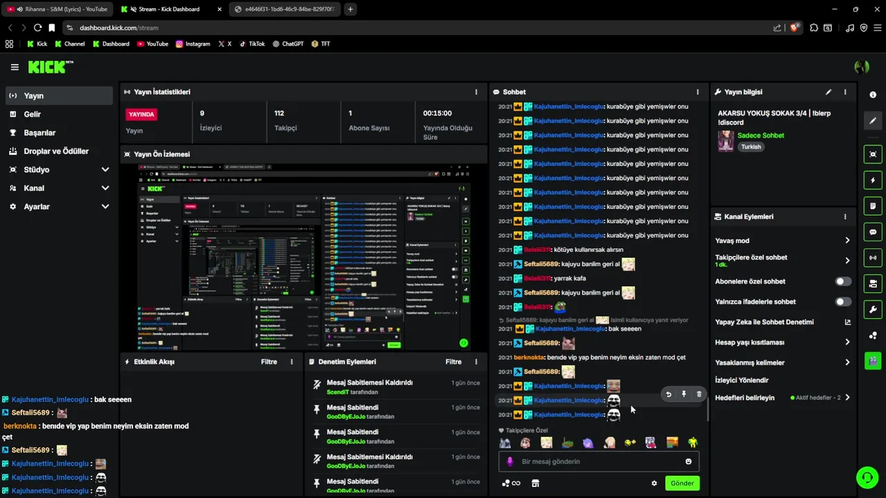Click berknokta username in chat panel
This screenshot has width=886, height=498.
click(530, 358)
